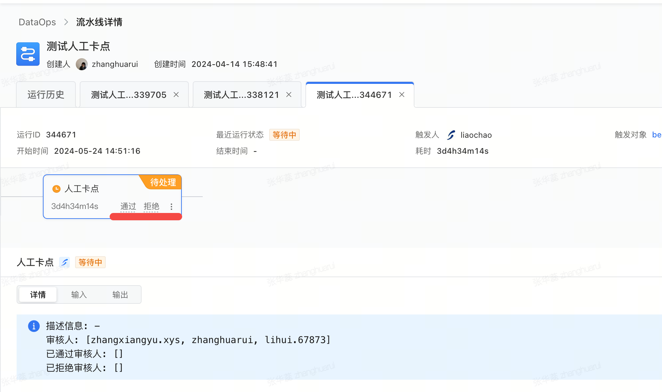This screenshot has width=662, height=392.
Task: Select the 输入 segment
Action: click(x=79, y=295)
